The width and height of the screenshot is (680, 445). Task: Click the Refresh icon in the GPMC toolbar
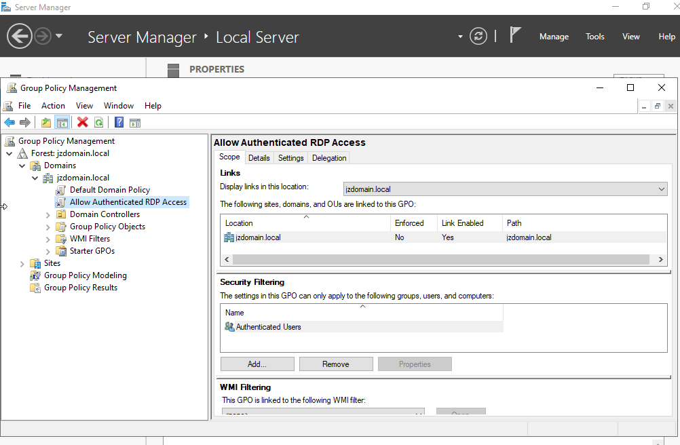[98, 122]
